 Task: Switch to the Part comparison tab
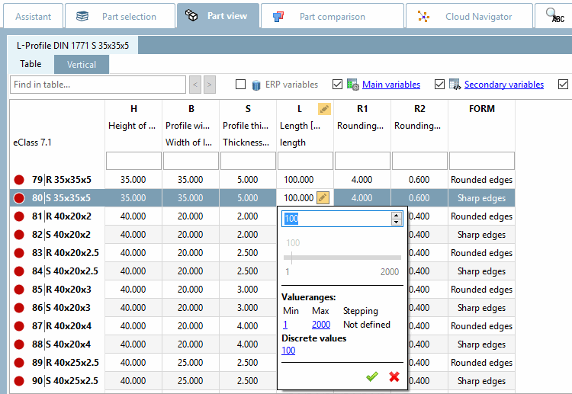(333, 16)
